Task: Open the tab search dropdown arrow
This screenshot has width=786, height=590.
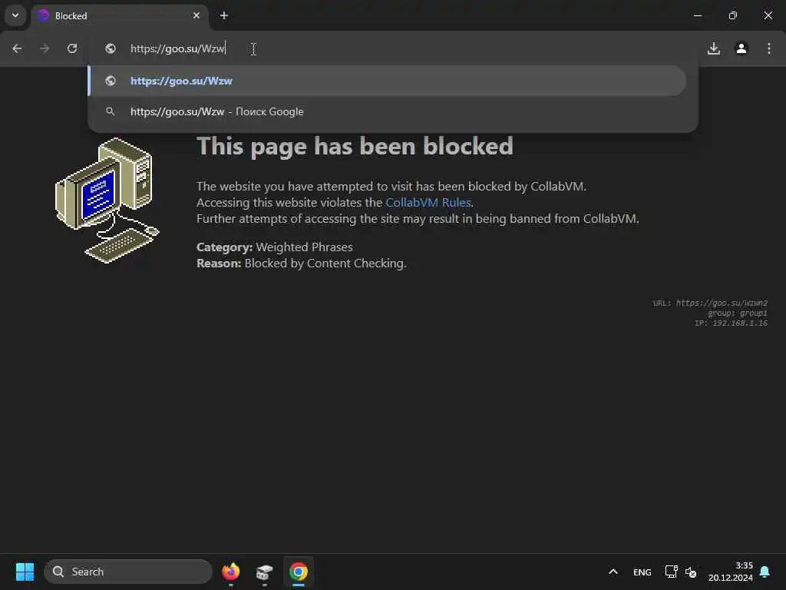Action: [x=15, y=15]
